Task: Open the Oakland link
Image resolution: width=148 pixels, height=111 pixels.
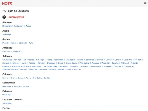Action: coord(80,60)
